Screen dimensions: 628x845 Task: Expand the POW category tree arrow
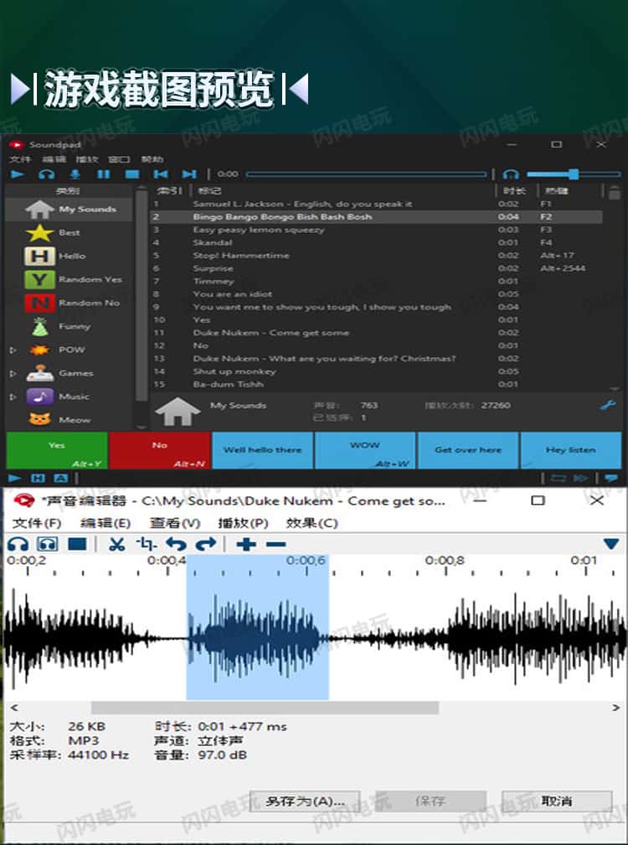point(13,350)
